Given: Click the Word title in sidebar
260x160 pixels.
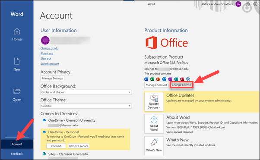Looking at the screenshot, I should 17,14.
